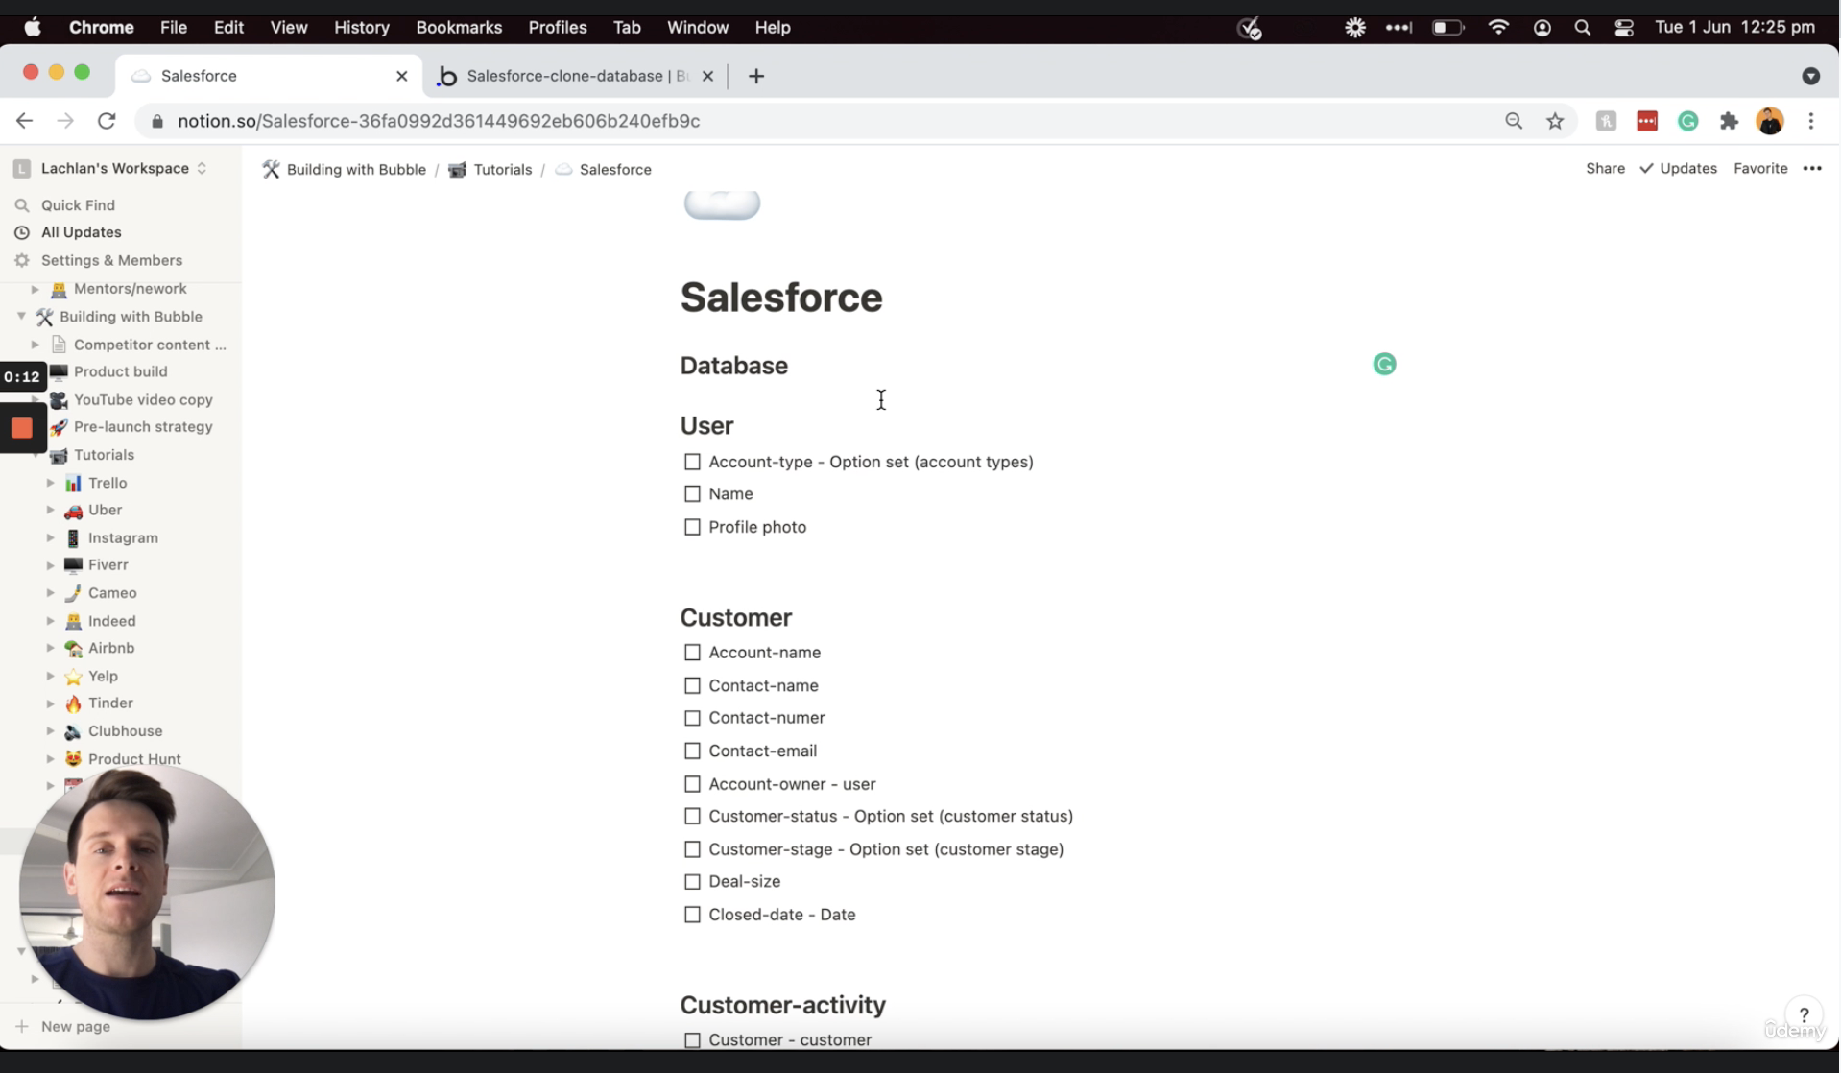Open Quick Find in the sidebar
This screenshot has width=1841, height=1073.
(x=78, y=205)
